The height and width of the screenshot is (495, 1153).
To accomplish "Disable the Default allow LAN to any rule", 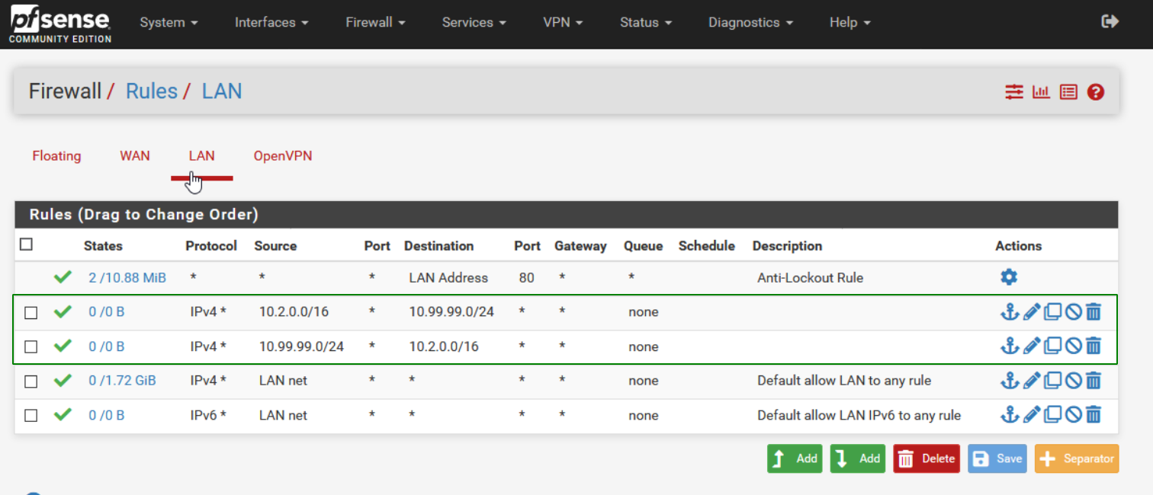I will pos(1073,380).
